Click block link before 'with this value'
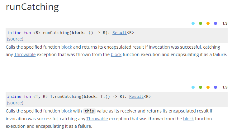Viewport: 232px width, 134px height. (x=67, y=111)
